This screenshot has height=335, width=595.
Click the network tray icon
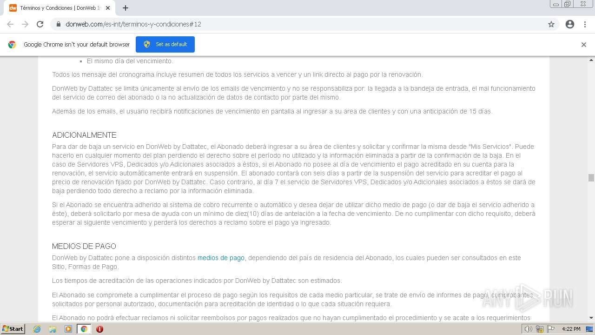tap(540, 329)
